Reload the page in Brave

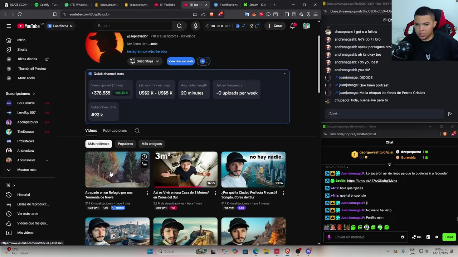coord(20,14)
